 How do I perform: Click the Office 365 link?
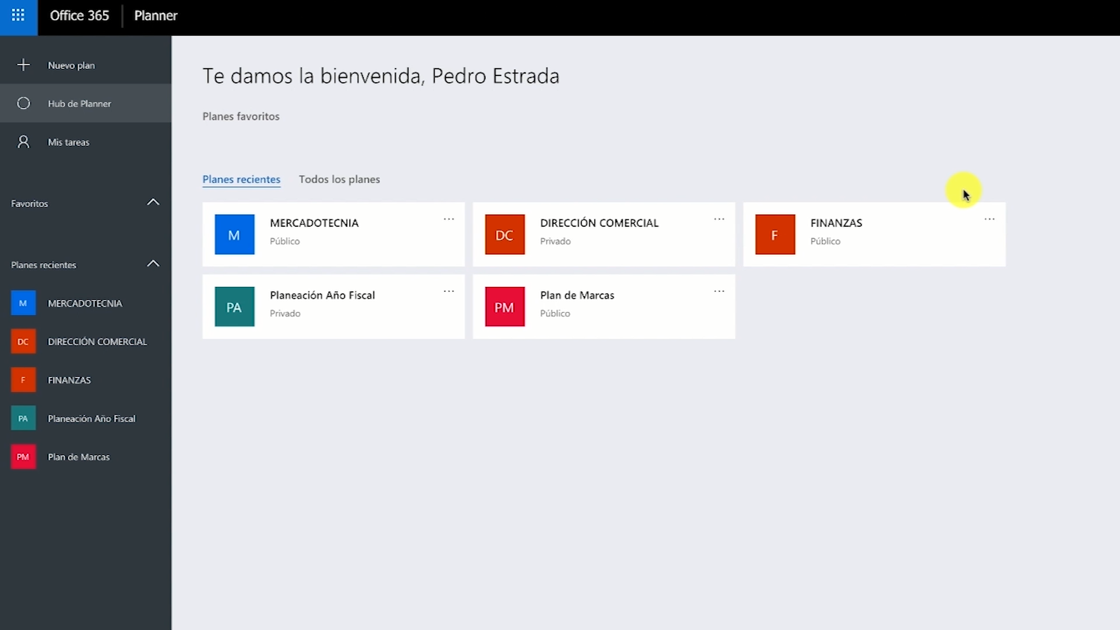point(79,15)
